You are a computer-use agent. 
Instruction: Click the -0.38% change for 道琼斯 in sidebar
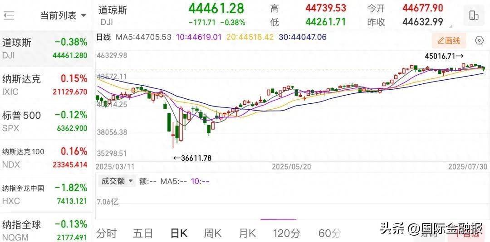coord(71,42)
